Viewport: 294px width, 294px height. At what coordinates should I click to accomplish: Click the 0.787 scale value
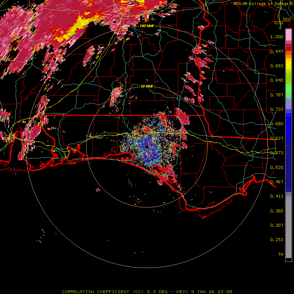(x=277, y=95)
